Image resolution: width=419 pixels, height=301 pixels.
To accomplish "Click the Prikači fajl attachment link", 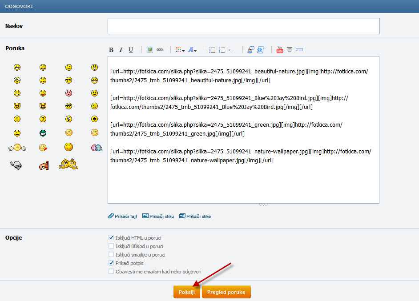I will pyautogui.click(x=122, y=216).
